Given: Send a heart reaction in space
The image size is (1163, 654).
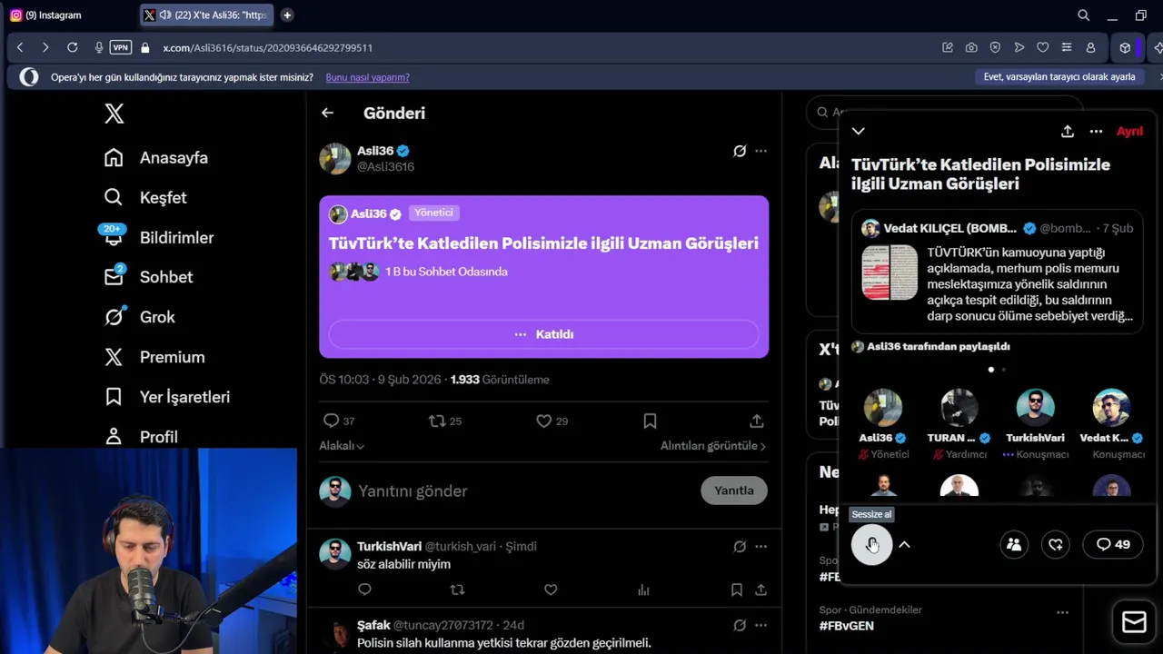Looking at the screenshot, I should click(1056, 544).
